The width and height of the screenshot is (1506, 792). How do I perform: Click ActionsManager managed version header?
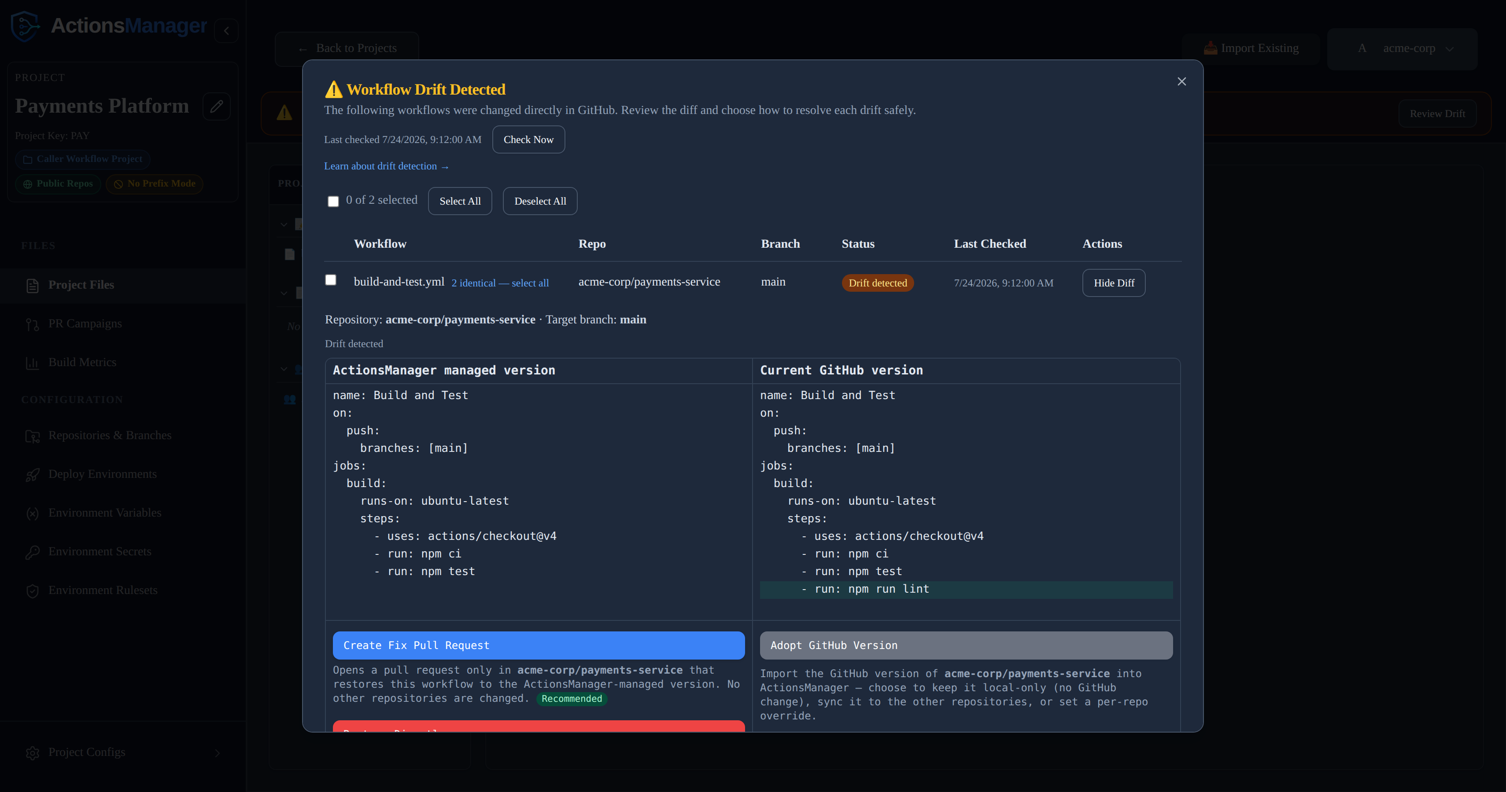444,370
